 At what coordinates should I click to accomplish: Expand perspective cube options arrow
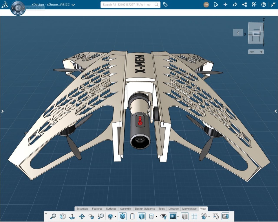116,217
